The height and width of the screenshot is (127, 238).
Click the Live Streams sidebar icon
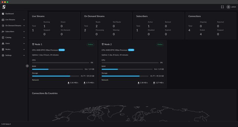(3, 20)
